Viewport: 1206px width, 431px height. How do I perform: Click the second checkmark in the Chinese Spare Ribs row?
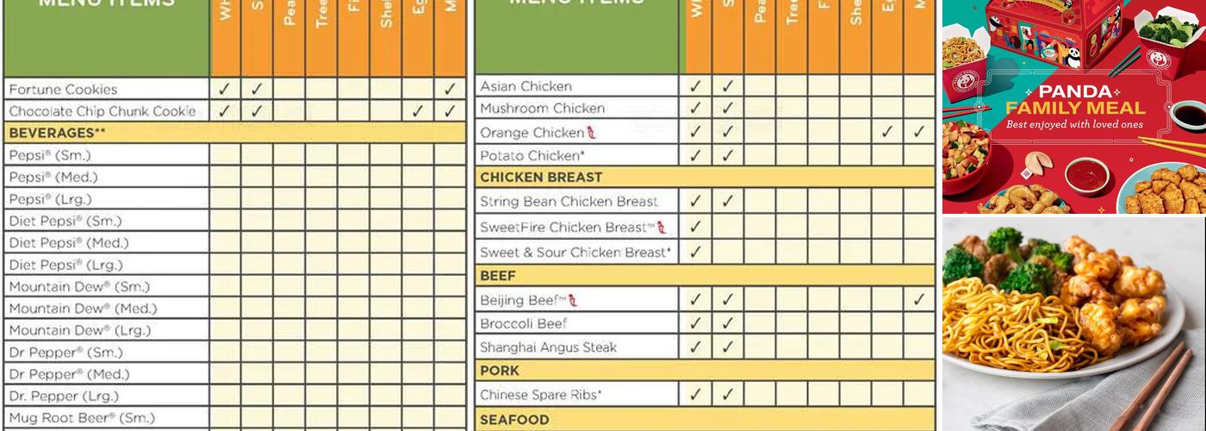(728, 395)
